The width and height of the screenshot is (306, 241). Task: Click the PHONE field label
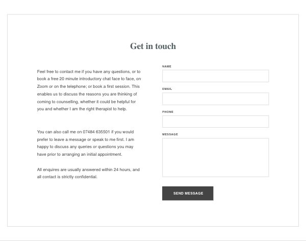[x=168, y=112]
